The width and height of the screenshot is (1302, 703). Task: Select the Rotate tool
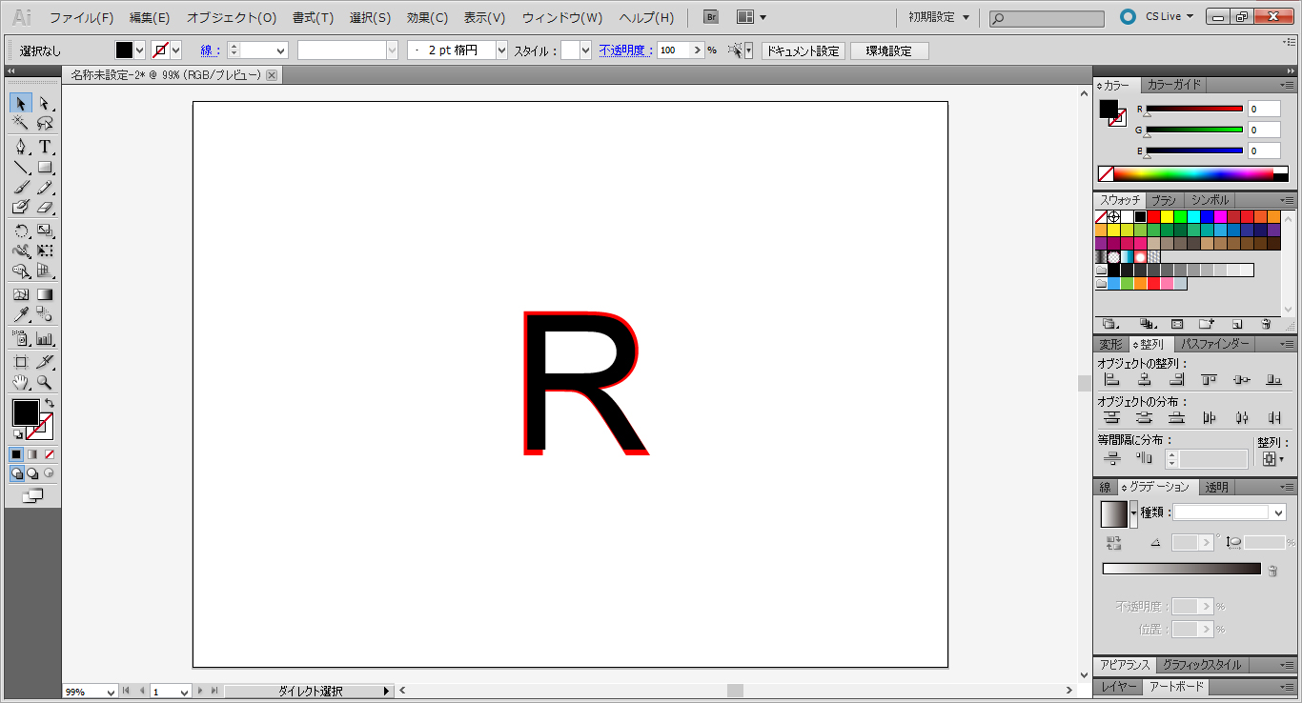(20, 231)
